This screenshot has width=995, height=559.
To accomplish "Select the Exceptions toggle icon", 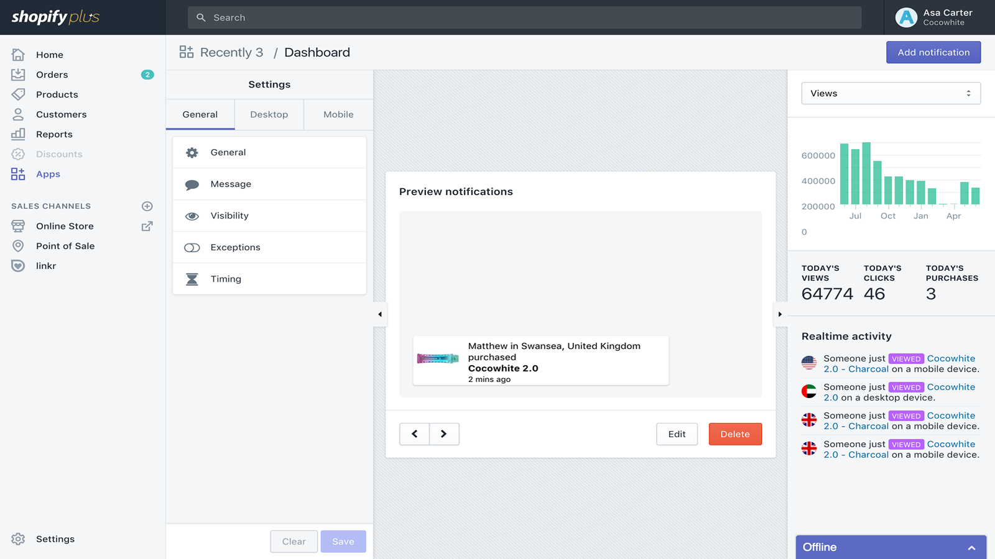I will (x=192, y=247).
